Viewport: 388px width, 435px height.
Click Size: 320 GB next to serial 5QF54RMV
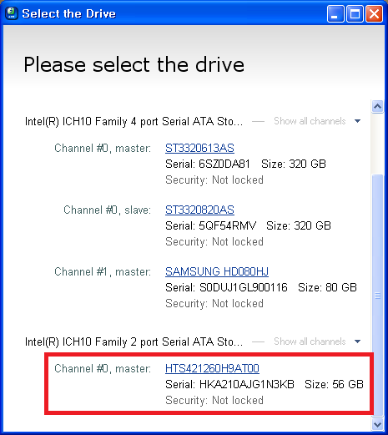point(299,225)
